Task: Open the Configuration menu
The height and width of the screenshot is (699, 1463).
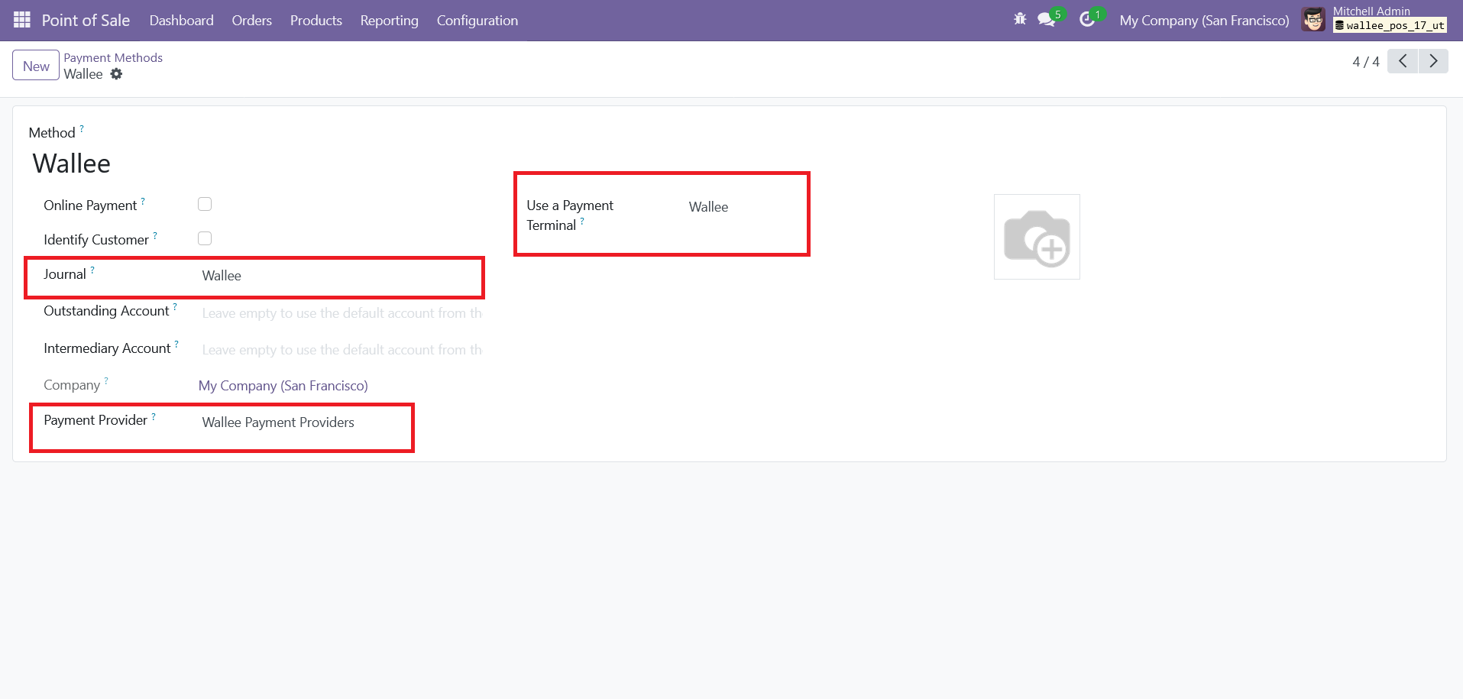Action: (x=477, y=21)
